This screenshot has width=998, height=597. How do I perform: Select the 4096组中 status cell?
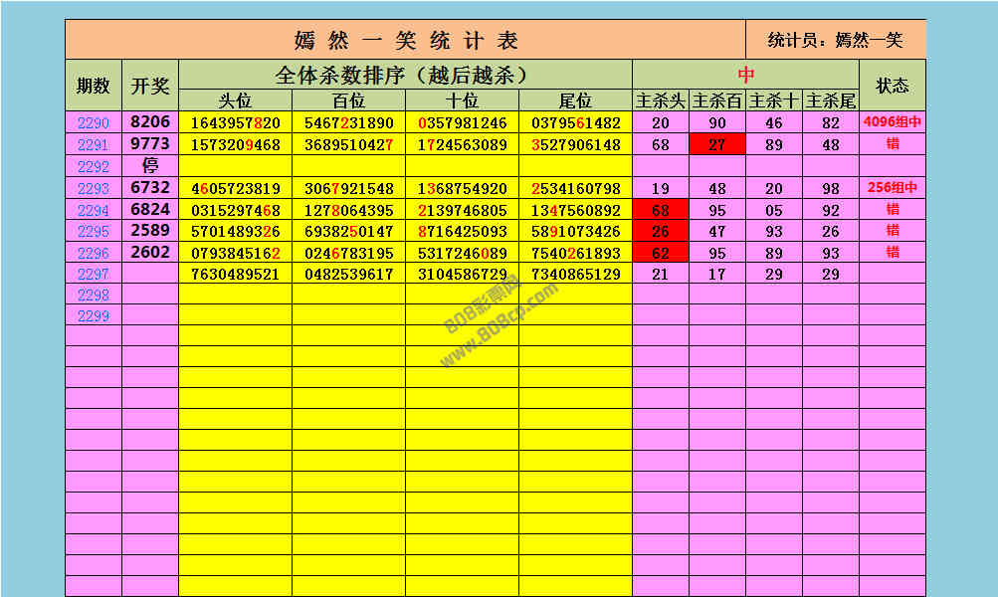[x=892, y=123]
